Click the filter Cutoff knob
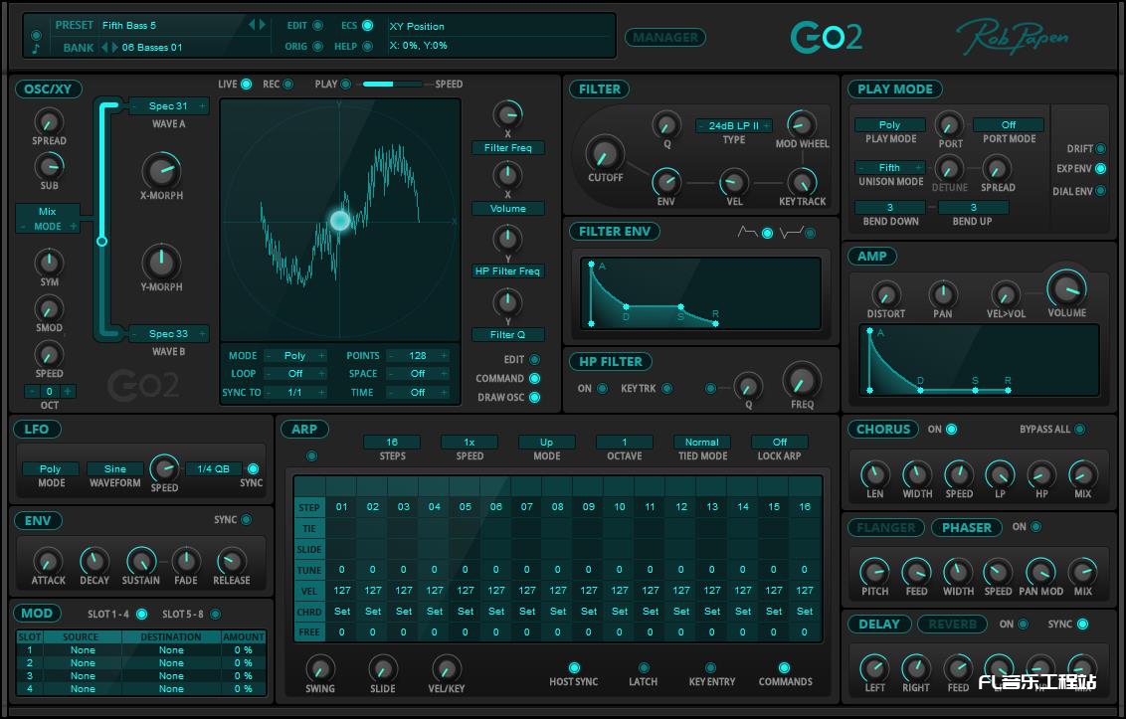The image size is (1126, 719). pos(603,153)
